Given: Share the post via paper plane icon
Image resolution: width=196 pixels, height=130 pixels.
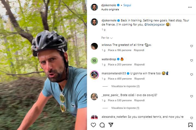Looking at the screenshot, I should click(x=111, y=125).
